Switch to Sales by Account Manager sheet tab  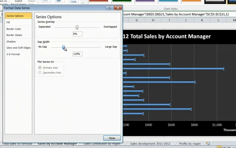pyautogui.click(x=57, y=144)
